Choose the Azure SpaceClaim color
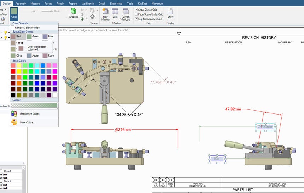 tap(29, 55)
